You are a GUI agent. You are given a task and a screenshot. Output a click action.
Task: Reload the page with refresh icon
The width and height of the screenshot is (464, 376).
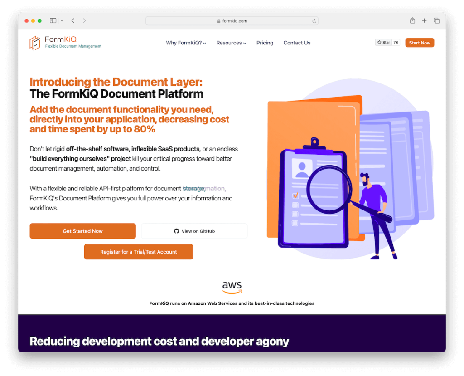pos(314,21)
